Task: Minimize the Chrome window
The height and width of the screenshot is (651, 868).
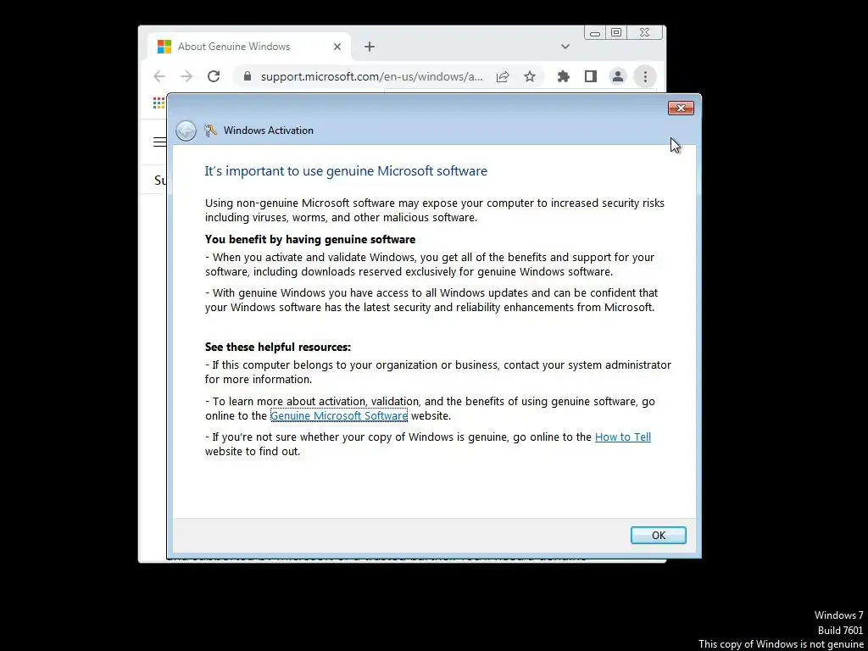Action: 595,33
